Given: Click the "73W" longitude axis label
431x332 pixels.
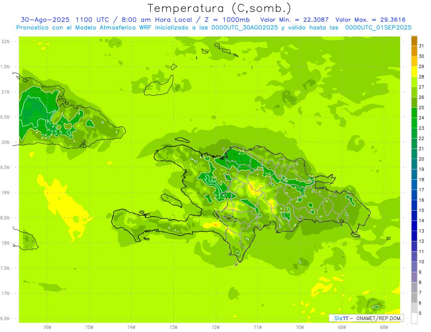Looking at the screenshot, I should [x=173, y=327].
